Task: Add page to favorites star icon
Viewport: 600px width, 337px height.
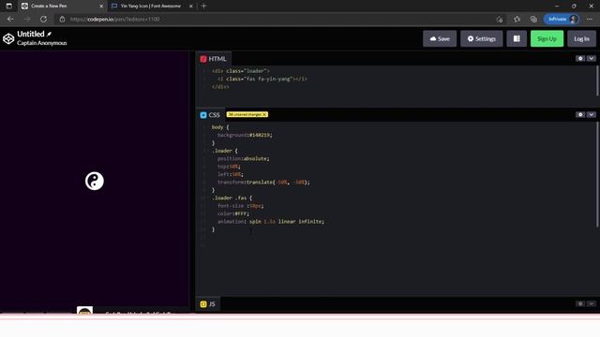Action: [517, 19]
